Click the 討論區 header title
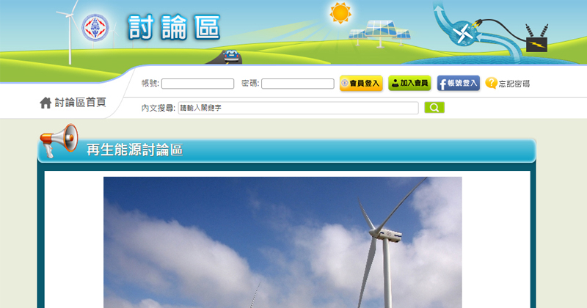The image size is (587, 308). (174, 27)
